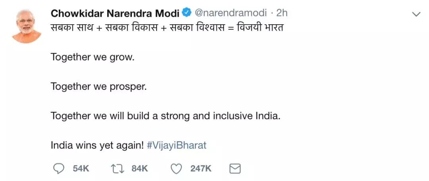Viewport: 429px width, 181px height.
Task: Click the "India wins yet again!" text
Action: [97, 145]
